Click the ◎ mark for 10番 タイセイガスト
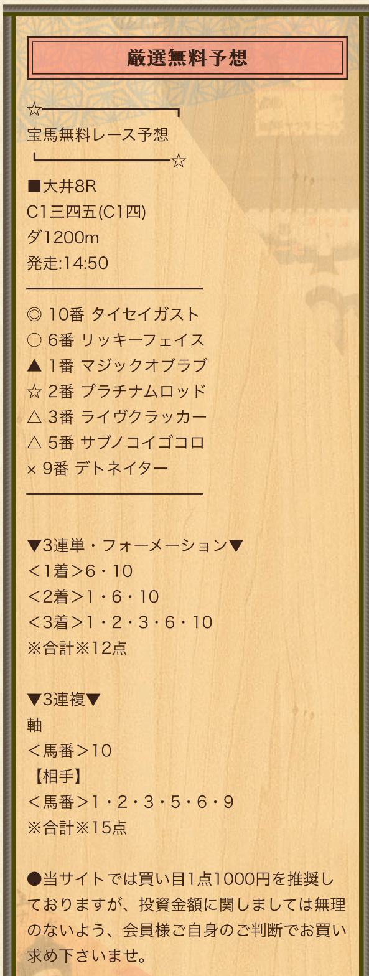Screen dimensions: 369x976 pyautogui.click(x=34, y=314)
